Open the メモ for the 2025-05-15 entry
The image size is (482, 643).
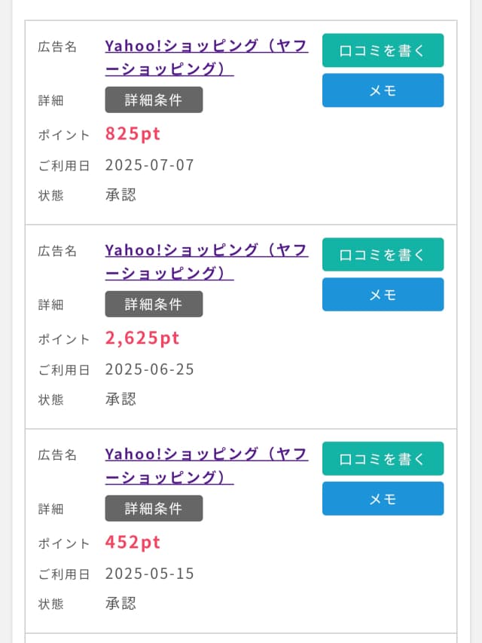[x=383, y=498]
